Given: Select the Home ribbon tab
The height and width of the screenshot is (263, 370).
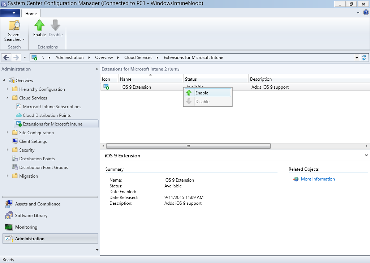Looking at the screenshot, I should [x=31, y=14].
